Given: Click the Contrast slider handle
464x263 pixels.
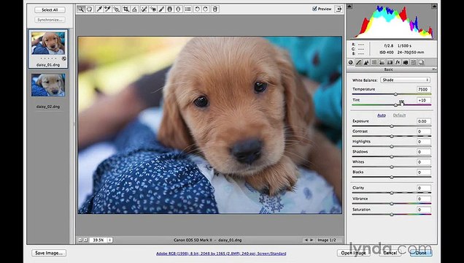Looking at the screenshot, I should click(x=392, y=136).
